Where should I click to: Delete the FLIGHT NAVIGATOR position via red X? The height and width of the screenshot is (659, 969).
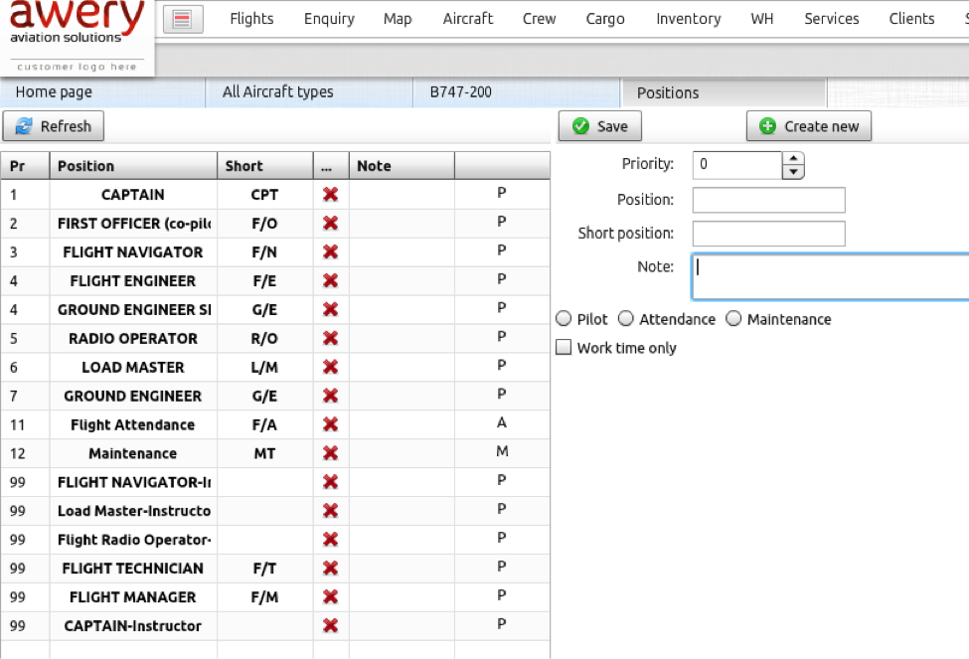point(330,252)
